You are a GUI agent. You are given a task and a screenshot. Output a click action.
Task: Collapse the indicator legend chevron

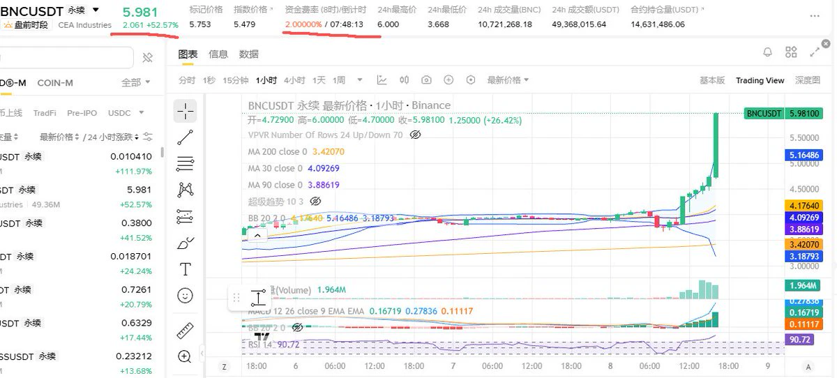pyautogui.click(x=257, y=236)
